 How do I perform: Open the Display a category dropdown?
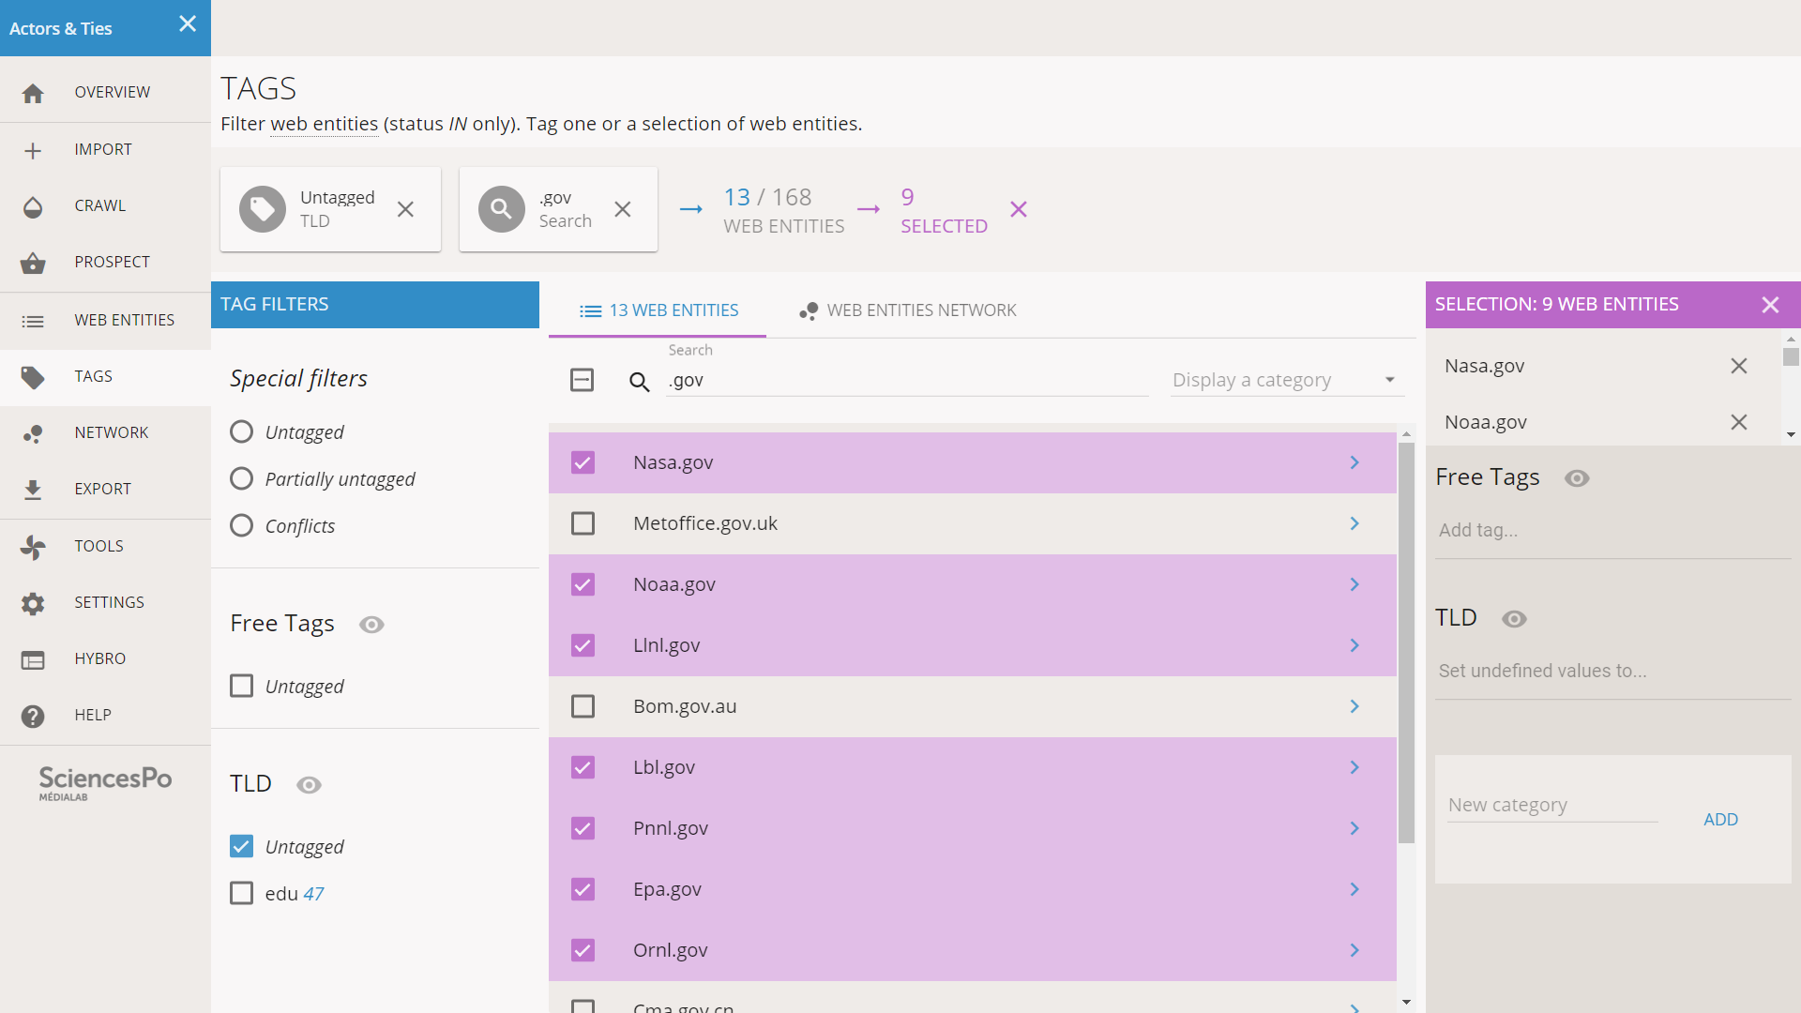[1287, 380]
